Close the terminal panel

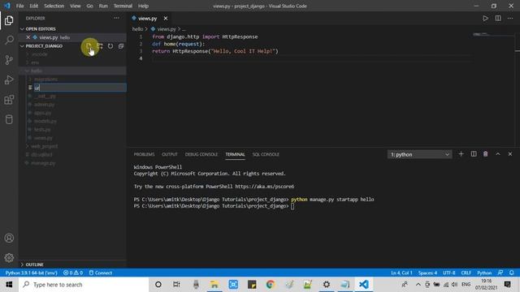510,154
